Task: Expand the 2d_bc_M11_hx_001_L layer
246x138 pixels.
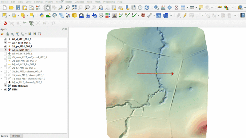Action: click(x=2, y=68)
